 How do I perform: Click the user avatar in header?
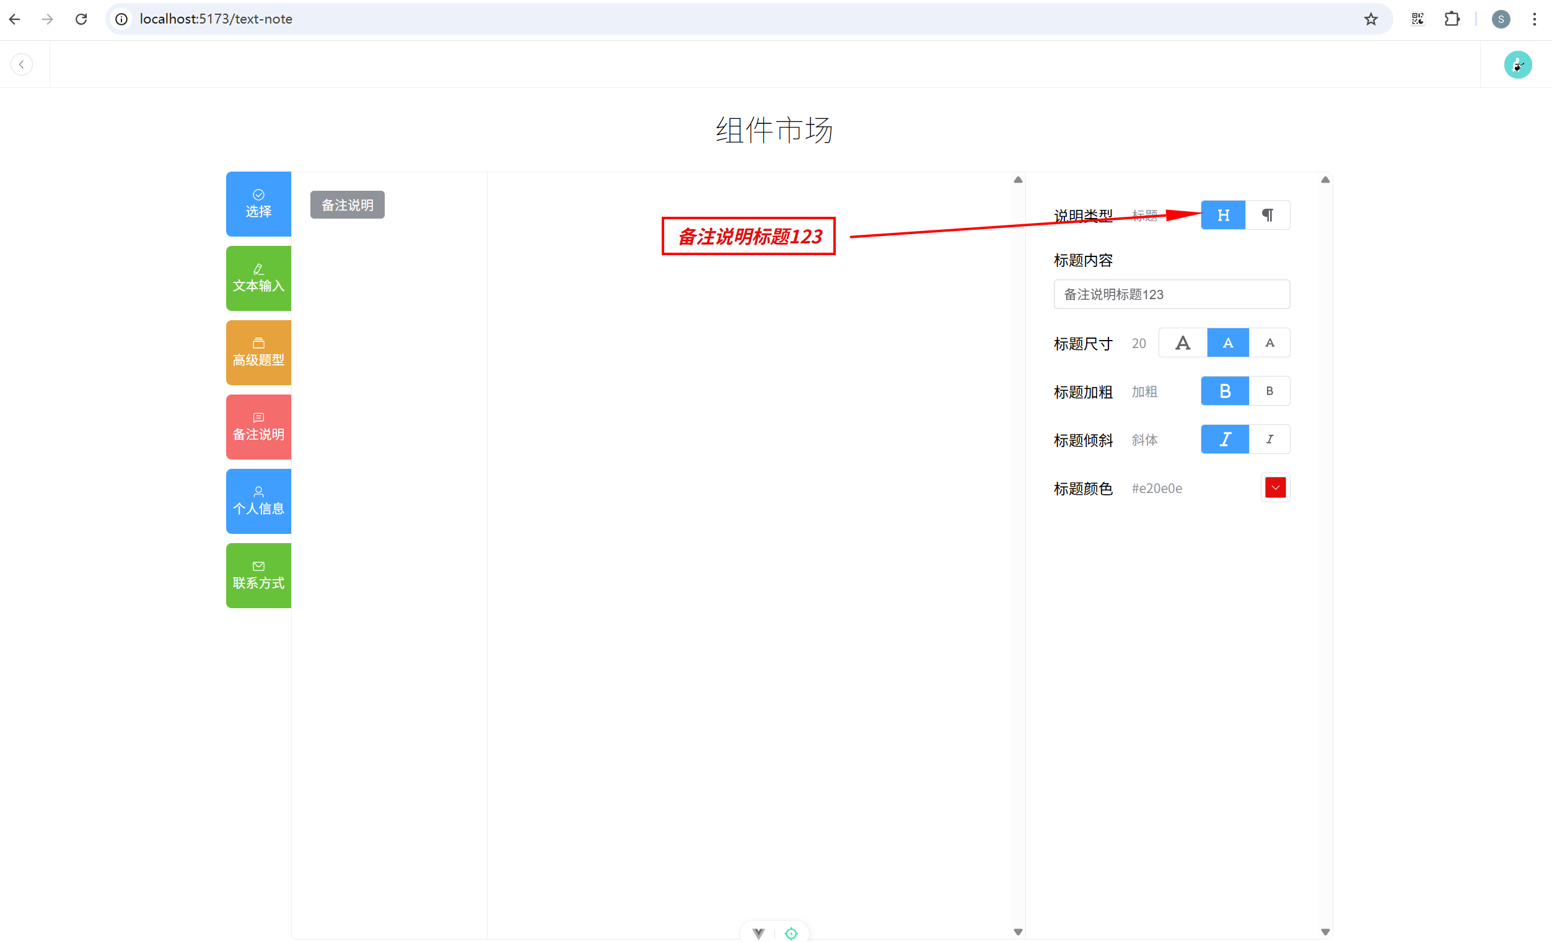(x=1517, y=64)
